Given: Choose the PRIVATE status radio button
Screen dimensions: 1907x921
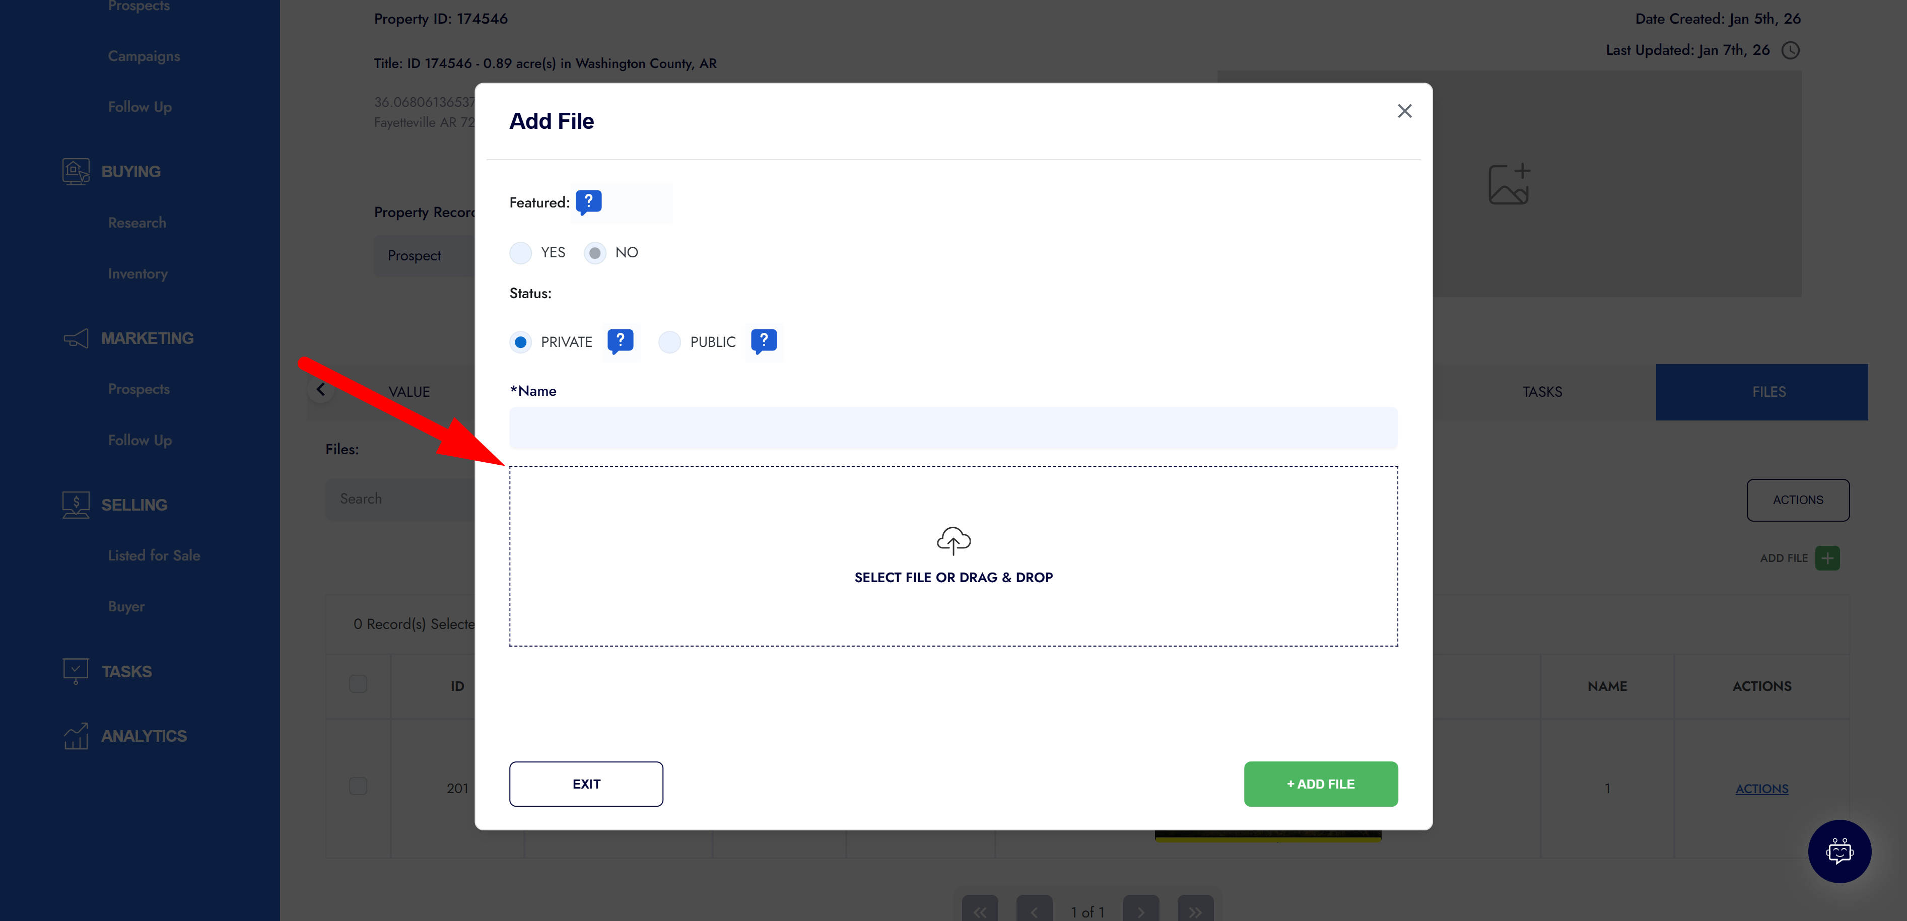Looking at the screenshot, I should click(x=520, y=342).
